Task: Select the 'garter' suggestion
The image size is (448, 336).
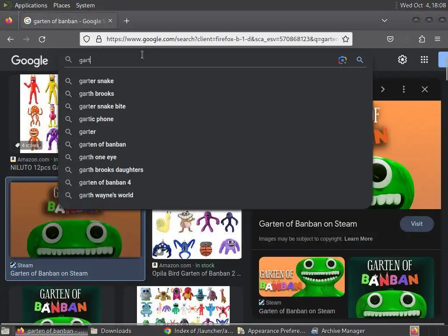Action: tap(215, 132)
